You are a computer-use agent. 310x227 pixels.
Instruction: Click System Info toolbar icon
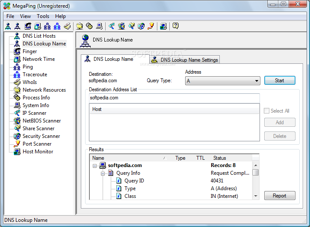99,26
